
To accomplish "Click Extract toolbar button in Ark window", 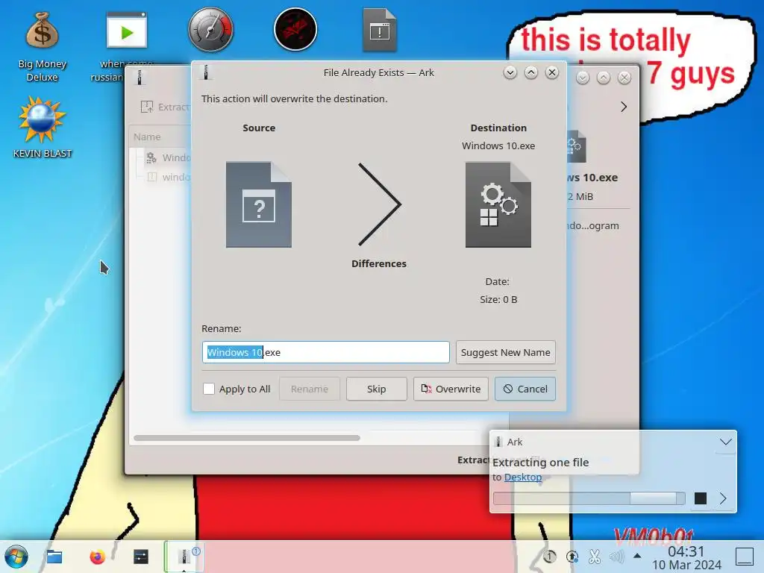I will click(x=165, y=107).
